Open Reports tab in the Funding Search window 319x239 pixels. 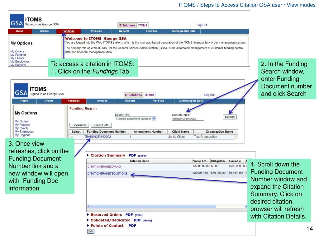[x=130, y=101]
